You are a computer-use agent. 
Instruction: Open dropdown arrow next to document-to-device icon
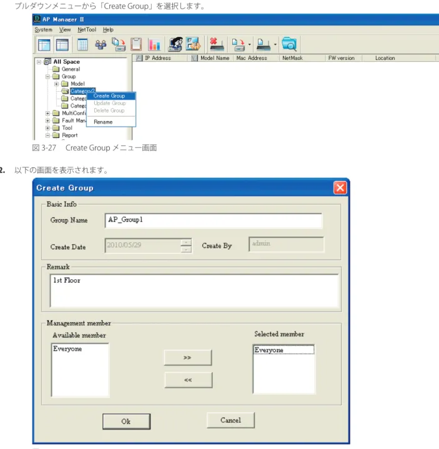tap(249, 45)
